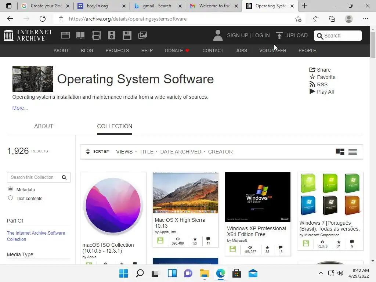The image size is (376, 282).
Task: Open Windows XP Professional X64 thumbnail
Action: (257, 197)
